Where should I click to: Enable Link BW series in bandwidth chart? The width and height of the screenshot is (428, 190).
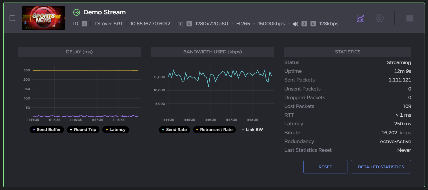point(252,130)
